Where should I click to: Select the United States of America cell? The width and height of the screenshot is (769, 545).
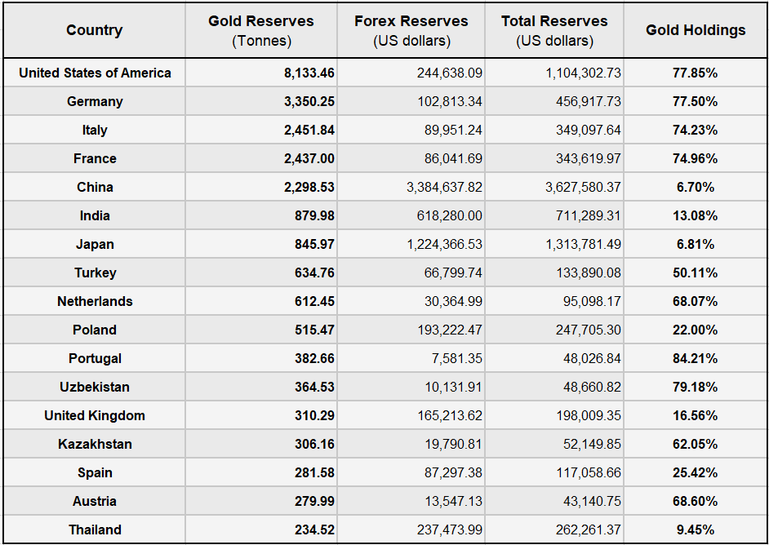(x=95, y=73)
